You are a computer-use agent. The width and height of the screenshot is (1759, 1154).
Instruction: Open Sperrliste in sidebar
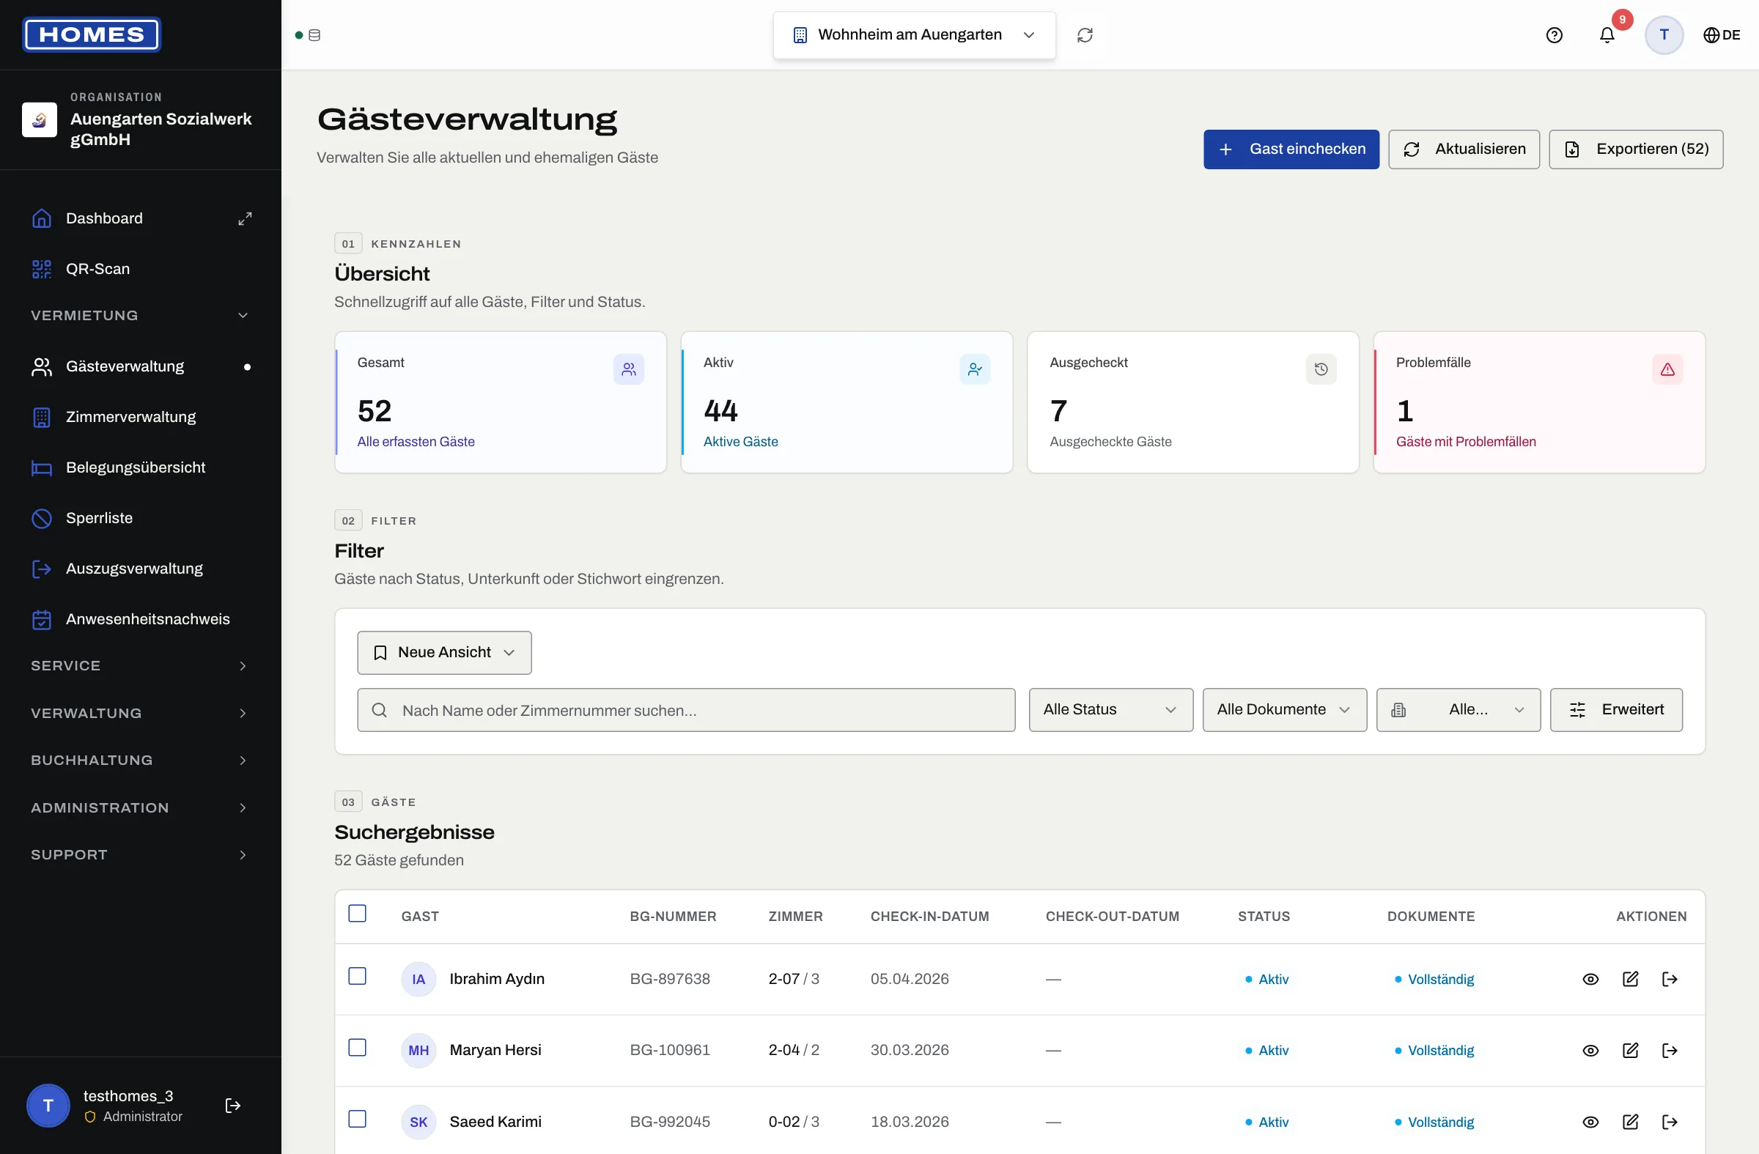click(x=141, y=518)
